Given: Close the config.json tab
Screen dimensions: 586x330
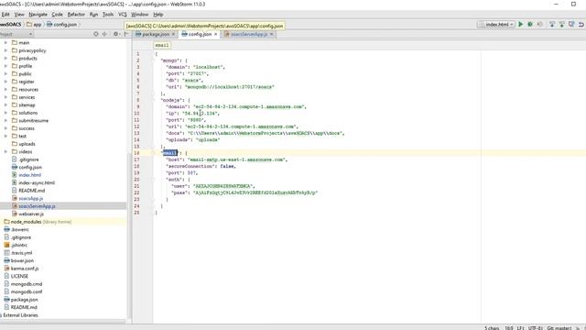Looking at the screenshot, I should 216,34.
